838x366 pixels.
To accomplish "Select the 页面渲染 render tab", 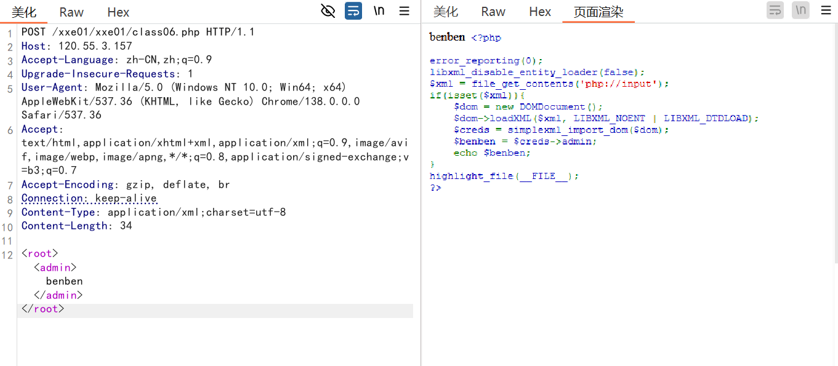I will point(598,12).
